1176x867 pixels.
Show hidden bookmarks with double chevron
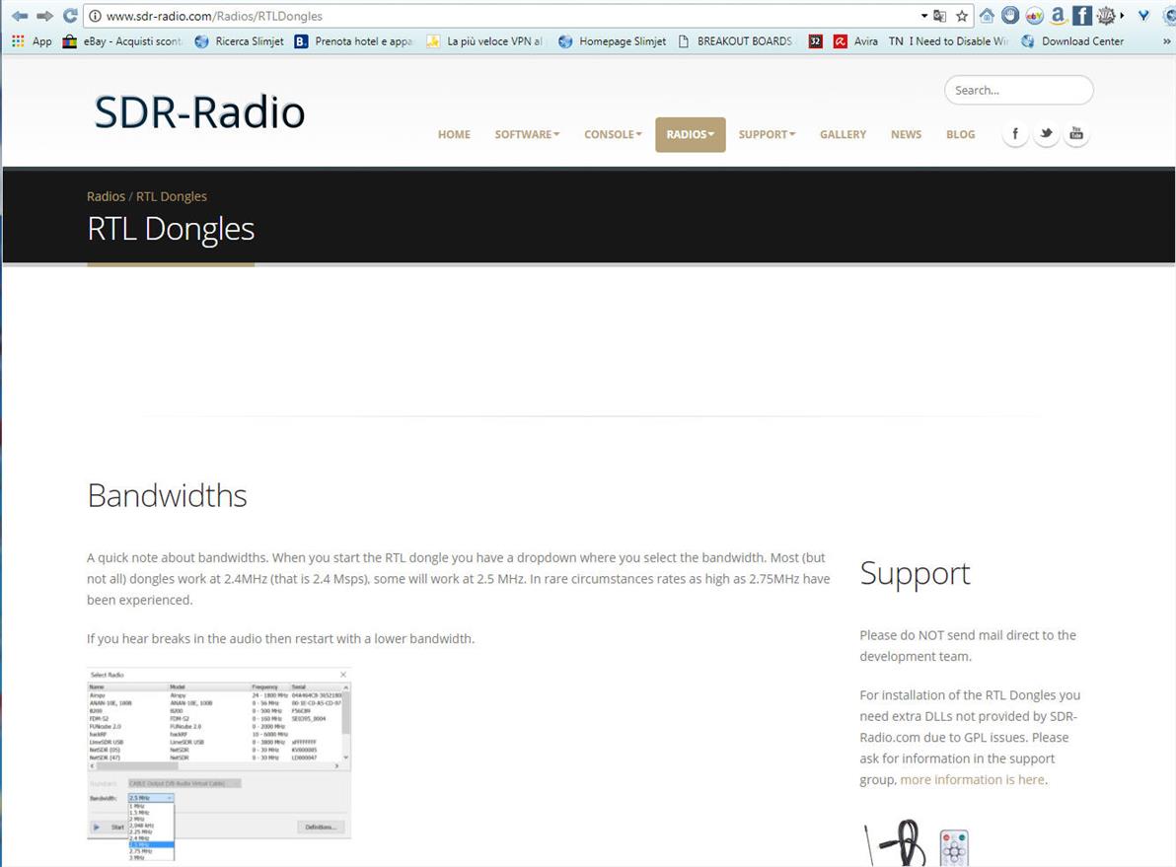click(x=1166, y=41)
